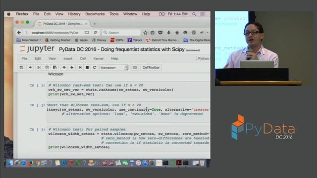Open Firefox downloads arrow icon
Image resolution: width=317 pixels, height=178 pixels.
168,33
